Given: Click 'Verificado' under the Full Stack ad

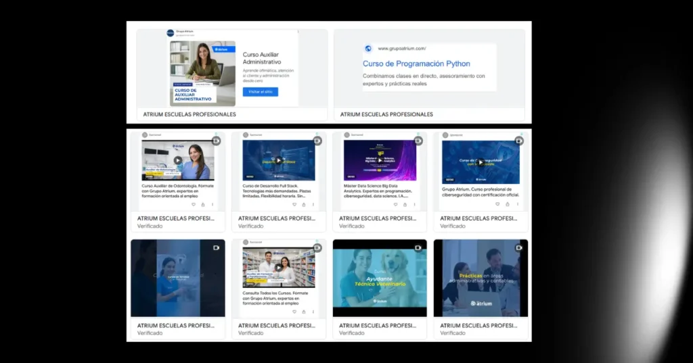Looking at the screenshot, I should pyautogui.click(x=251, y=226).
